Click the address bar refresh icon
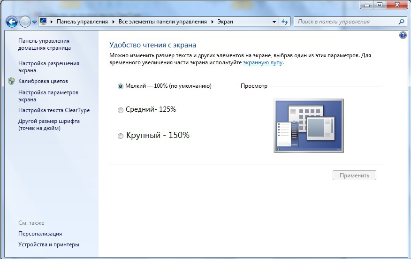411x259 pixels. point(285,22)
